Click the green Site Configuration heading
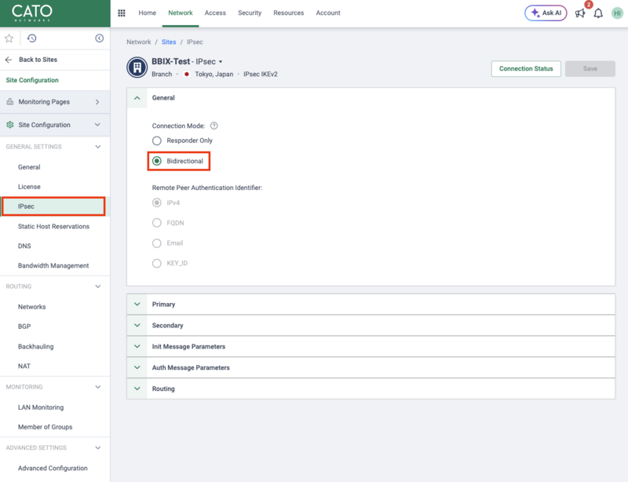Image resolution: width=628 pixels, height=482 pixels. point(32,80)
